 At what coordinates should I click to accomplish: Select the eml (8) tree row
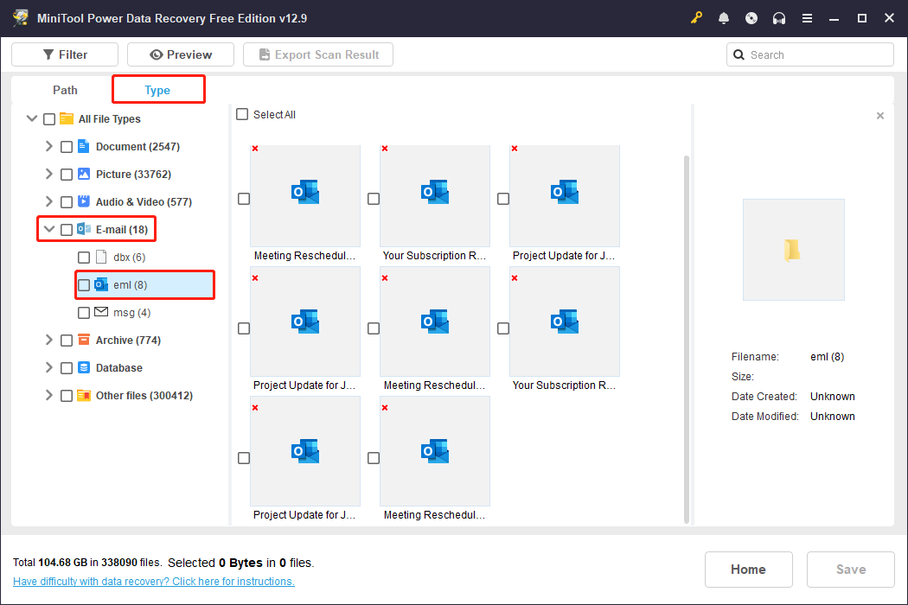pos(144,285)
